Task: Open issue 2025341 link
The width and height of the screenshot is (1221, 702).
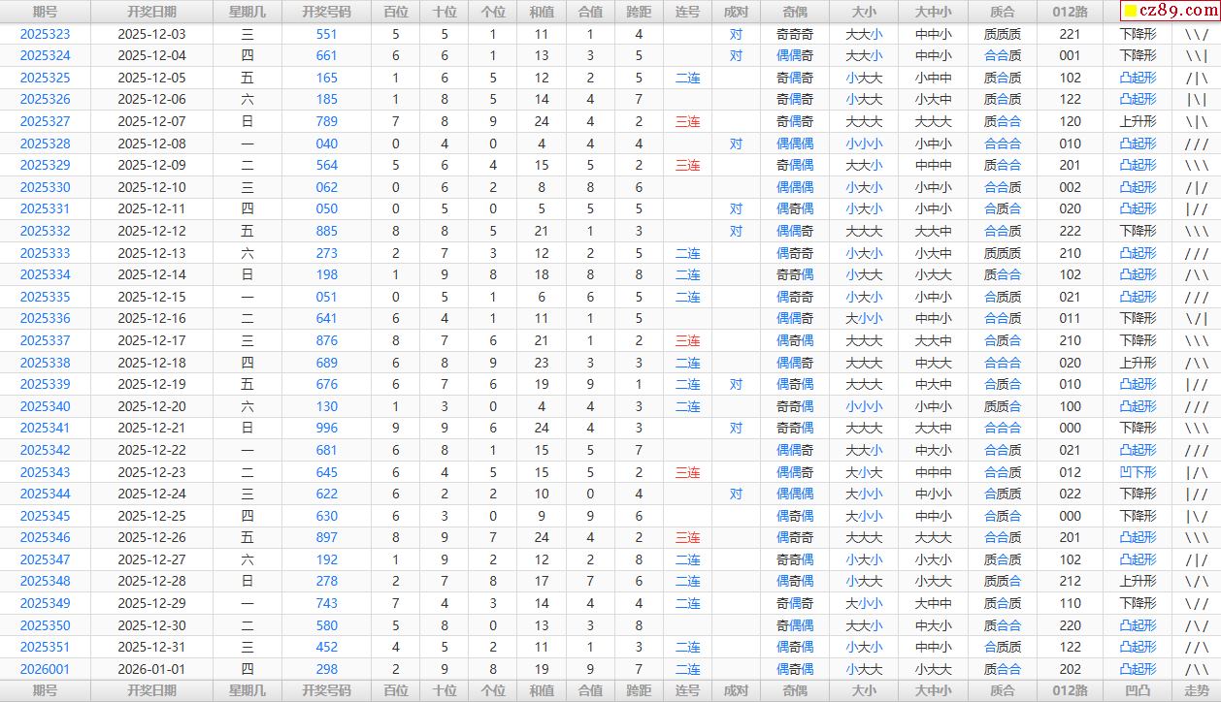Action: tap(45, 428)
